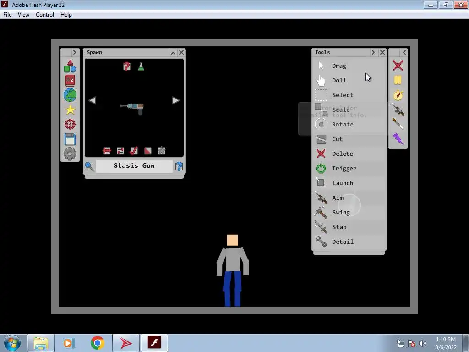Collapse the right quick bar with the chevron
Viewport: 469px width, 352px height.
[404, 52]
